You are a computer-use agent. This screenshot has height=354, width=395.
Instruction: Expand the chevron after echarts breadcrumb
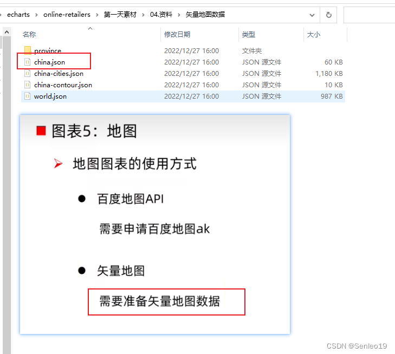coord(36,15)
